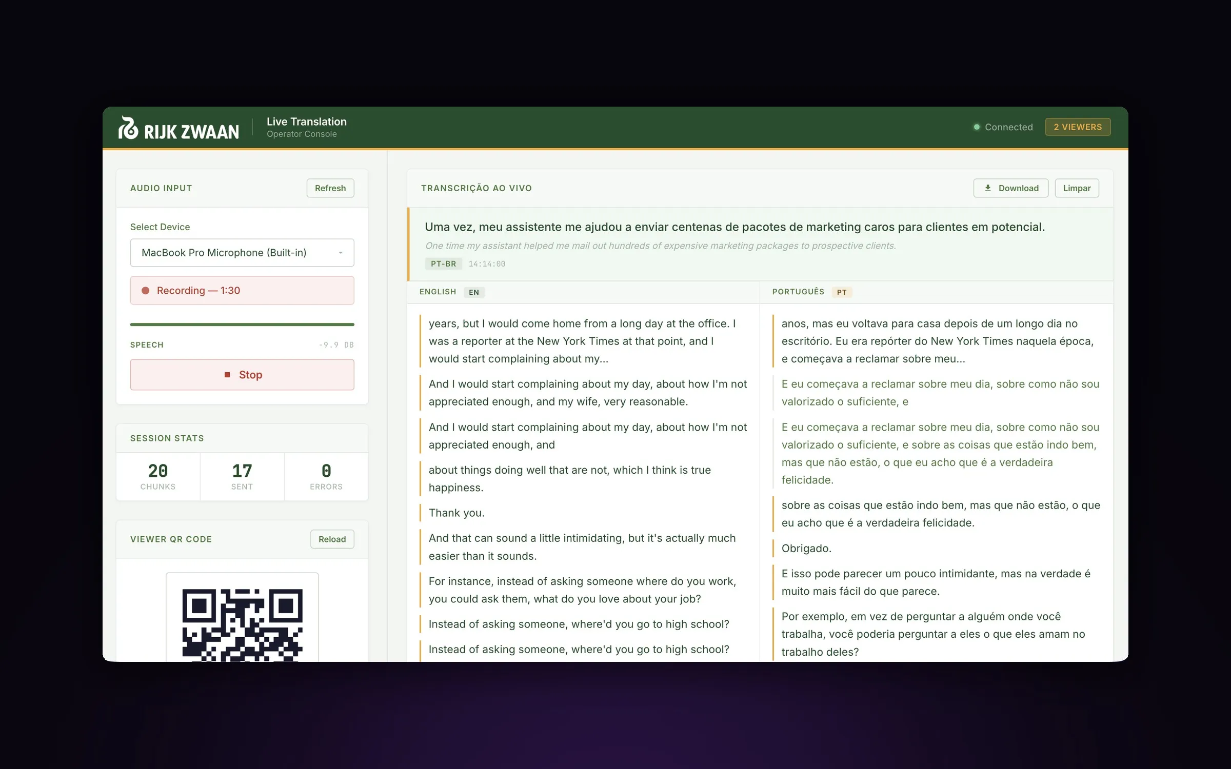Click the English 'Thank you.' line
Viewport: 1231px width, 769px height.
point(456,513)
